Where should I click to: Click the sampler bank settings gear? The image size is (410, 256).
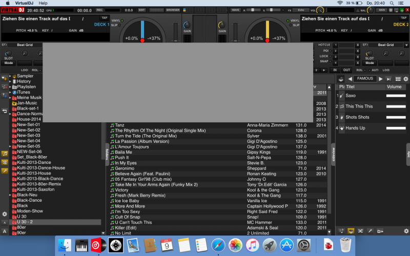click(x=405, y=79)
